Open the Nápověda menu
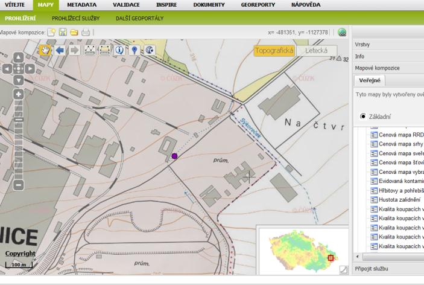This screenshot has height=285, width=424. tap(306, 5)
